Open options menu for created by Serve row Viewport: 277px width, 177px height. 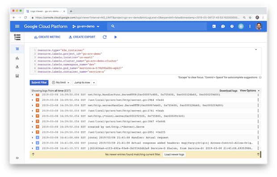click(258, 127)
